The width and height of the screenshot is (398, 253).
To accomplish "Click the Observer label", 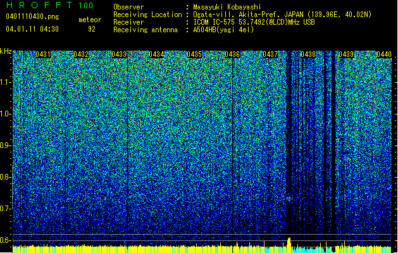I will click(128, 7).
